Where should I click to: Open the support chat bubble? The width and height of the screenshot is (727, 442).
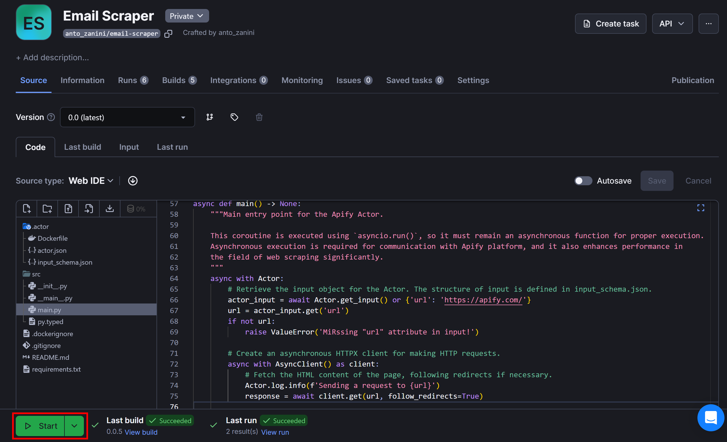coord(711,418)
